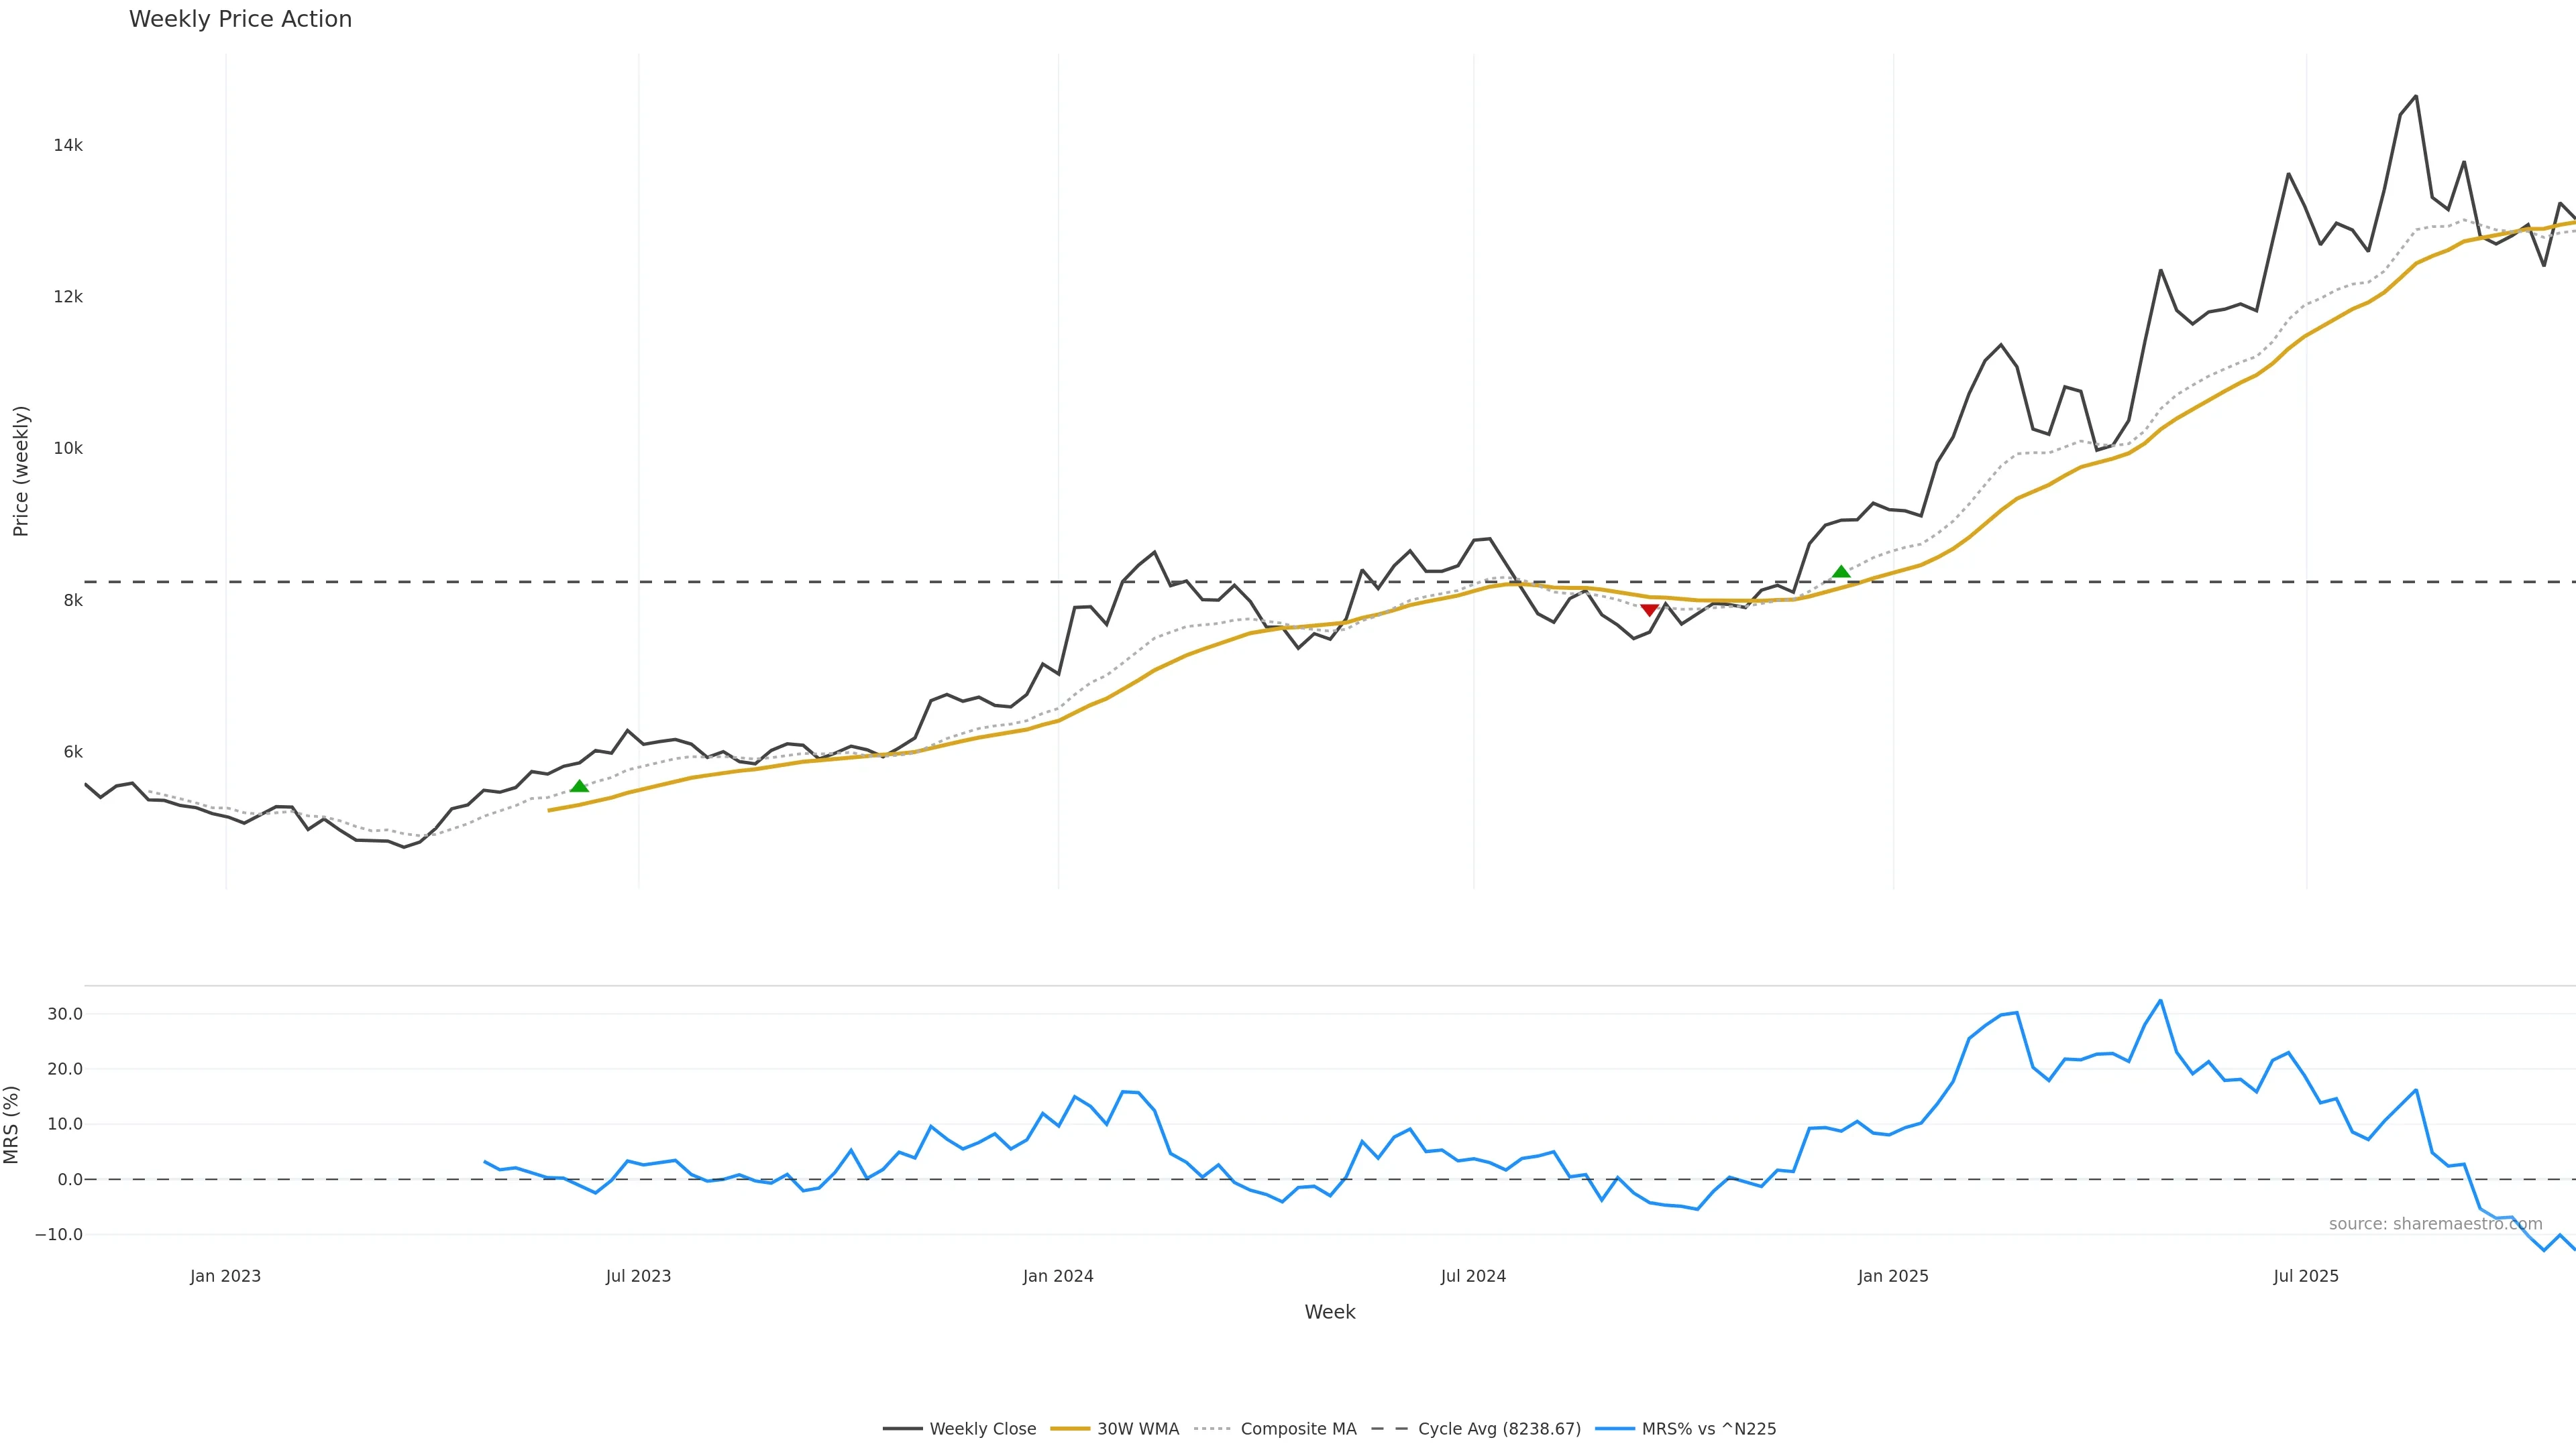Image resolution: width=2576 pixels, height=1448 pixels.
Task: Toggle the Weekly Close series in legend
Action: [982, 1429]
